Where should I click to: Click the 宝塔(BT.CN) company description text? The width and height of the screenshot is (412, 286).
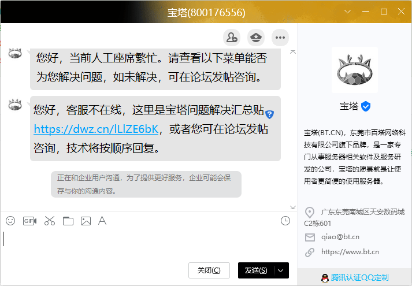[x=354, y=157]
